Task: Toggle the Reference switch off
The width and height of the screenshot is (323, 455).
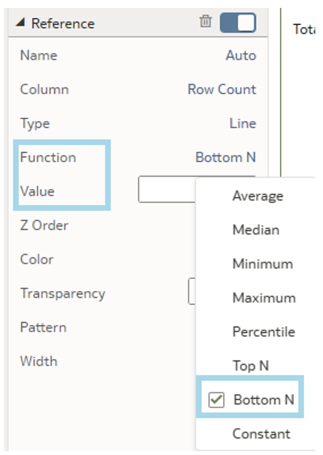Action: point(238,22)
